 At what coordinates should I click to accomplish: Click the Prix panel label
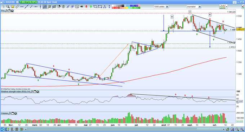(3, 11)
